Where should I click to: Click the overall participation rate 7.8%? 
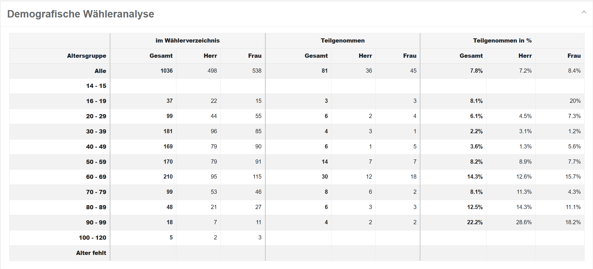[x=476, y=71]
